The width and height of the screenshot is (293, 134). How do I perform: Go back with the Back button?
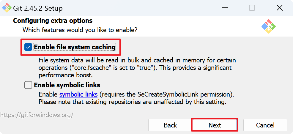point(170,125)
